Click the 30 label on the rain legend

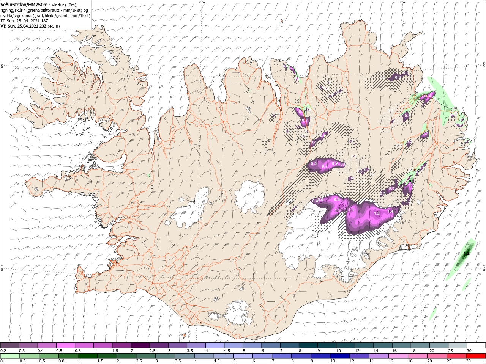pos(469,361)
